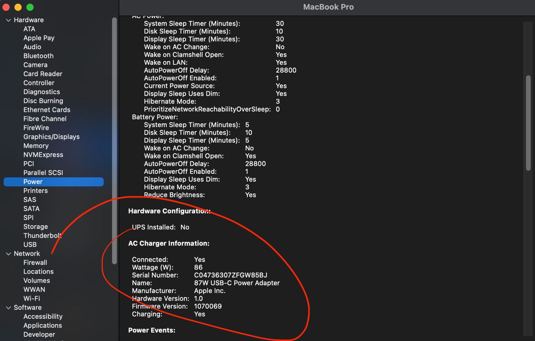Select Ethernet Cards in the sidebar
The width and height of the screenshot is (535, 341).
click(x=47, y=110)
